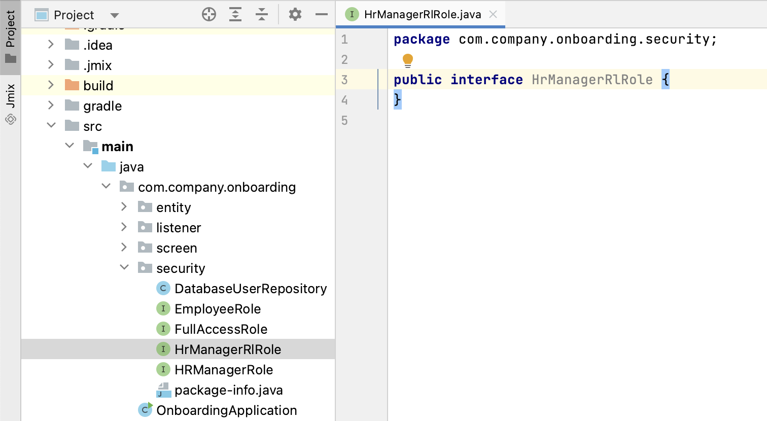Click the src folder icon

(x=72, y=126)
